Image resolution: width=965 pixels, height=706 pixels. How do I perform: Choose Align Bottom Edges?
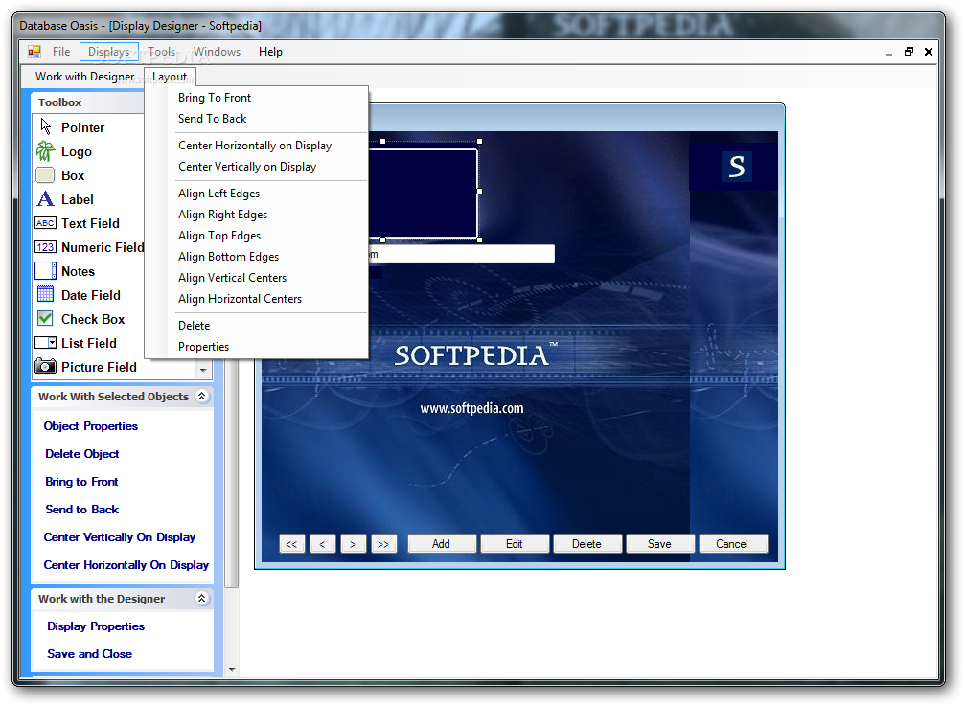click(x=228, y=256)
